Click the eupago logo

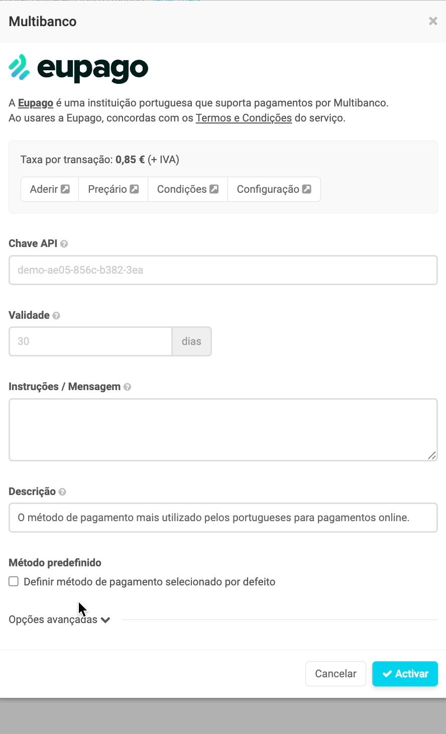78,69
